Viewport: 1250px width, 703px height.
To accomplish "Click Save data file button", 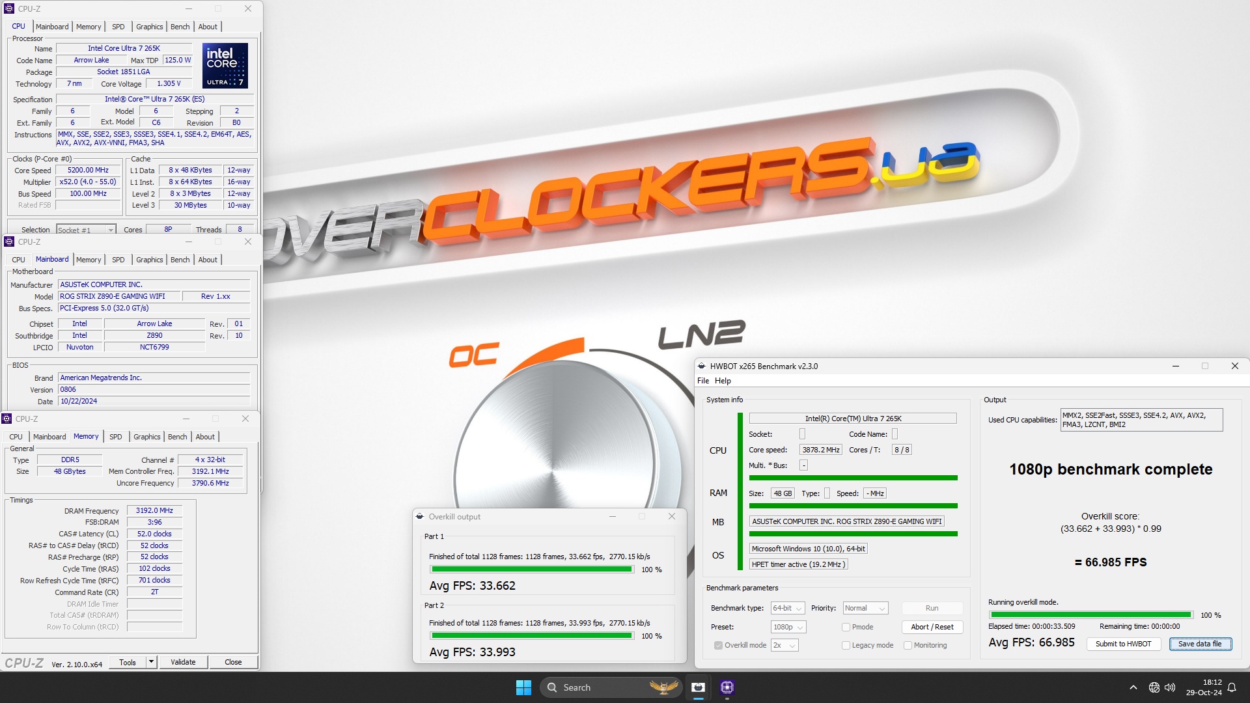I will [1200, 644].
